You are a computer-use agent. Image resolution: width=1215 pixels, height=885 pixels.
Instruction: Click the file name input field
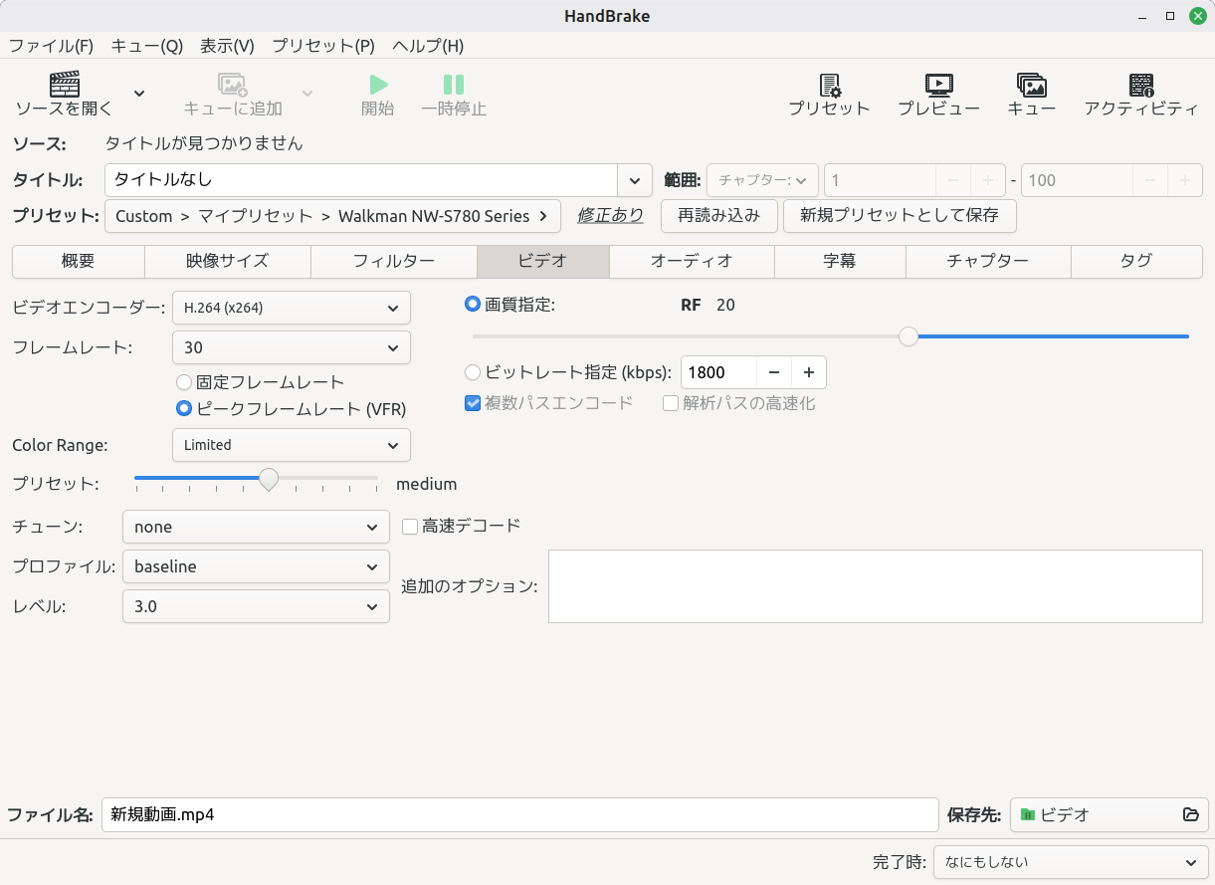click(519, 814)
